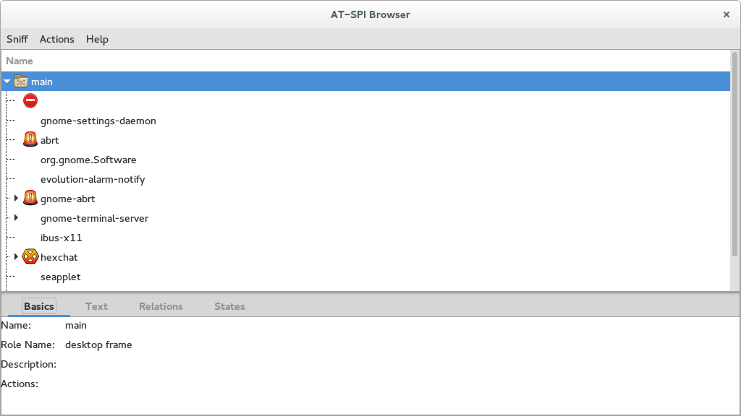Click the abrt alarm siren icon
The image size is (741, 416).
(x=30, y=139)
